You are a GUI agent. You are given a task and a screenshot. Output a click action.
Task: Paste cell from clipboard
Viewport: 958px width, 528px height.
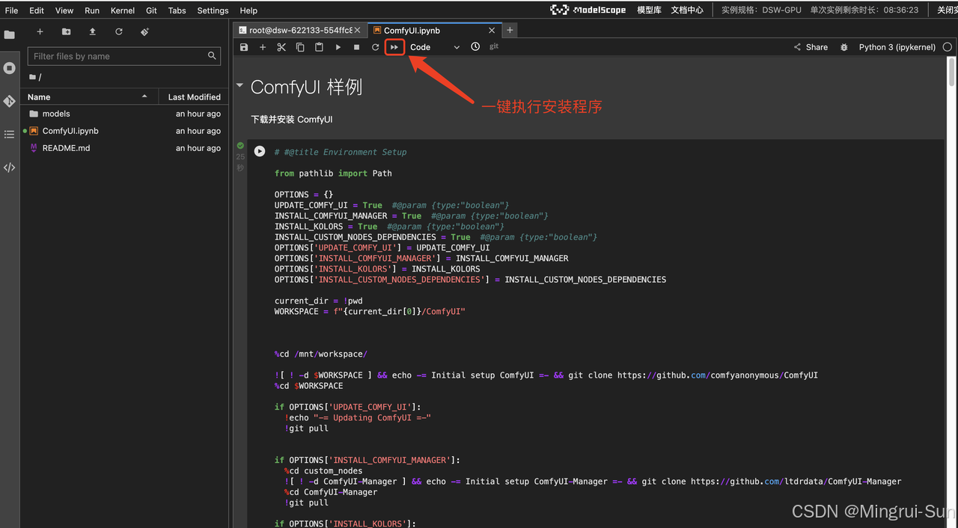point(319,47)
